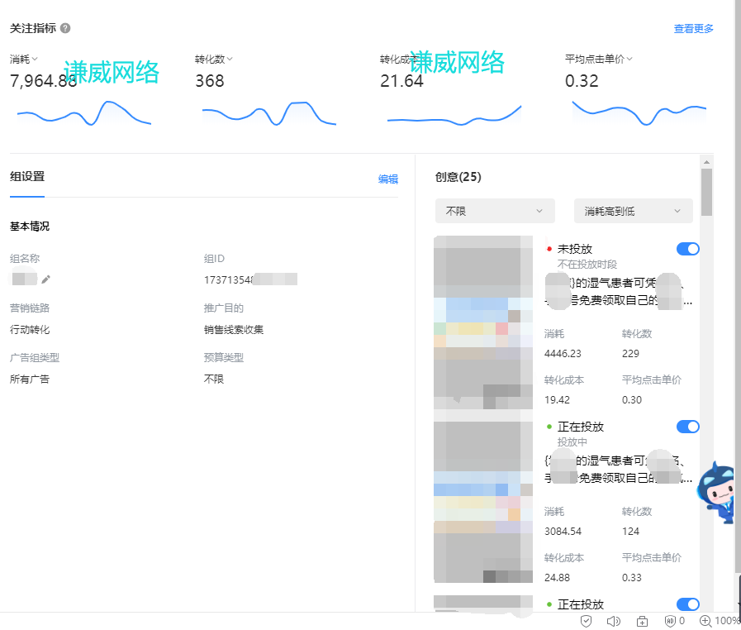Click the 编辑 link in 组设置
Viewport: 741px width, 630px height.
(388, 179)
